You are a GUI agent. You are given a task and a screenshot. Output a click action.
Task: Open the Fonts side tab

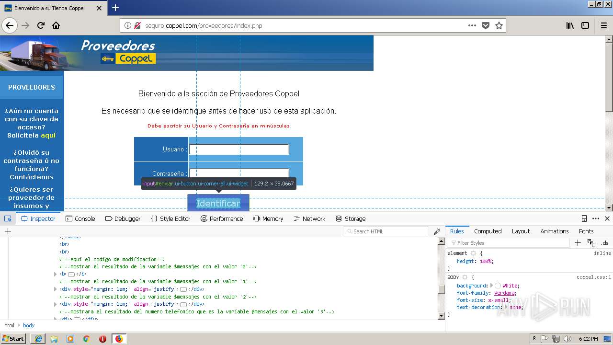pos(586,231)
